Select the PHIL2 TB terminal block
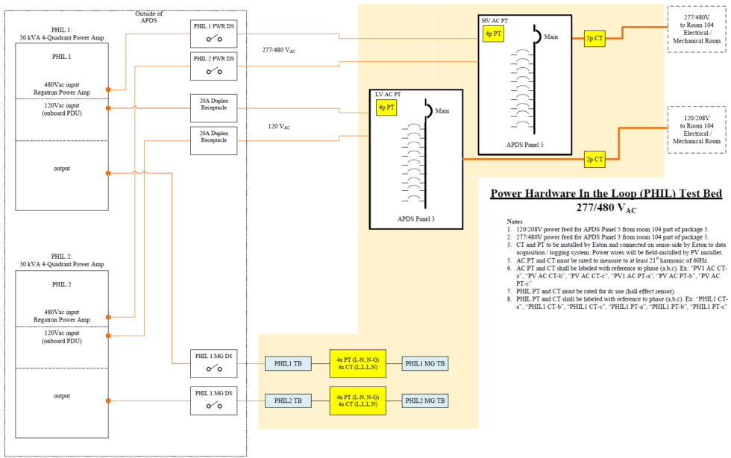731x458 pixels. tap(288, 401)
